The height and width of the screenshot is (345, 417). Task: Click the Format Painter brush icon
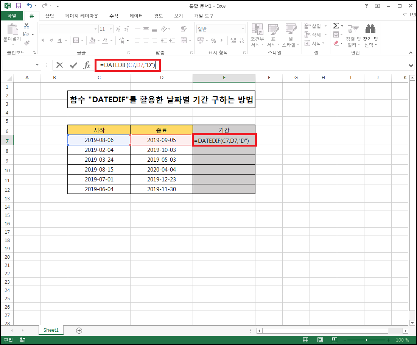[x=26, y=43]
